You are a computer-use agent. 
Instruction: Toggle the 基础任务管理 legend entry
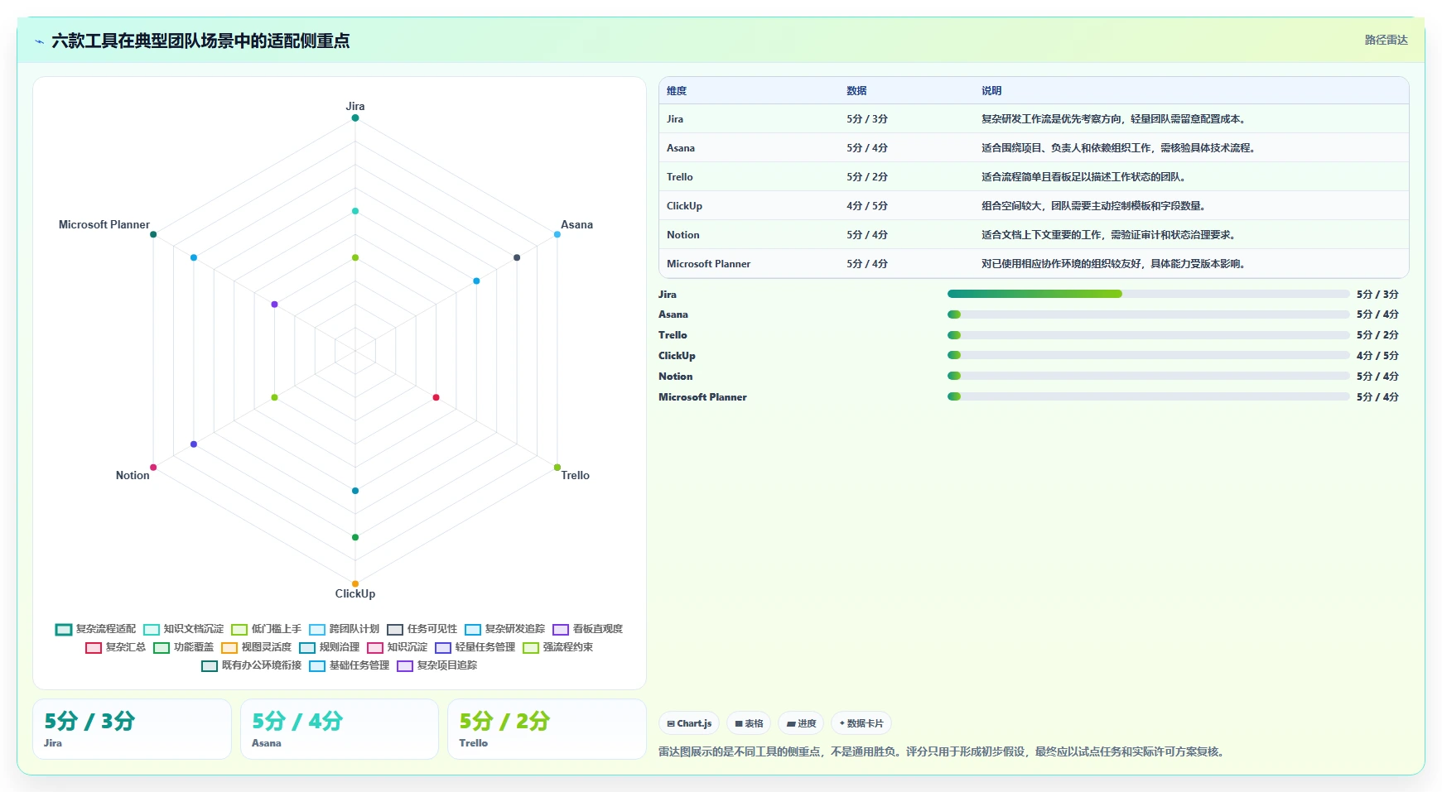[x=349, y=665]
